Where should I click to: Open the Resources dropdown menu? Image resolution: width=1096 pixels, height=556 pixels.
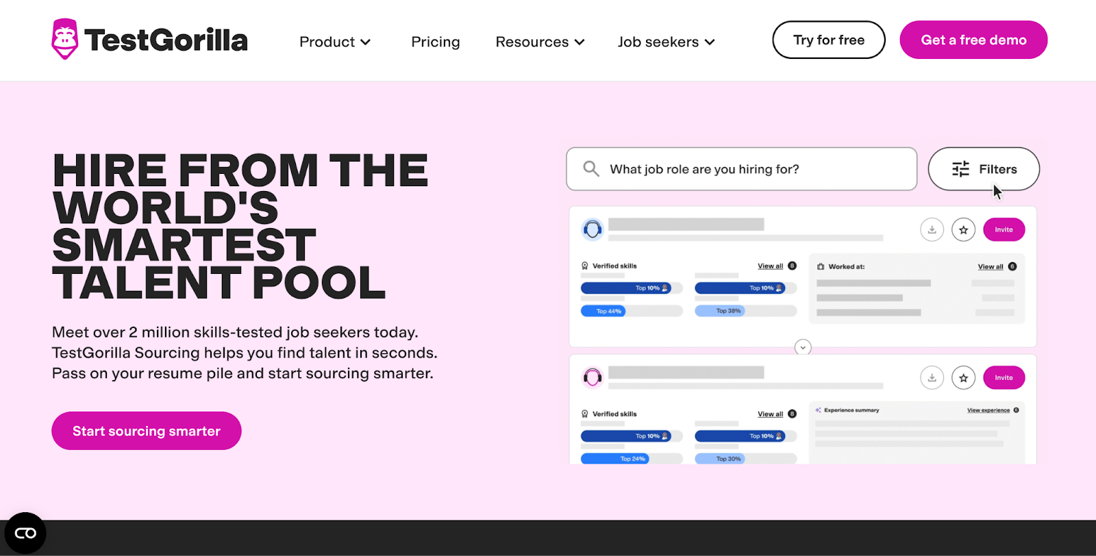point(539,42)
